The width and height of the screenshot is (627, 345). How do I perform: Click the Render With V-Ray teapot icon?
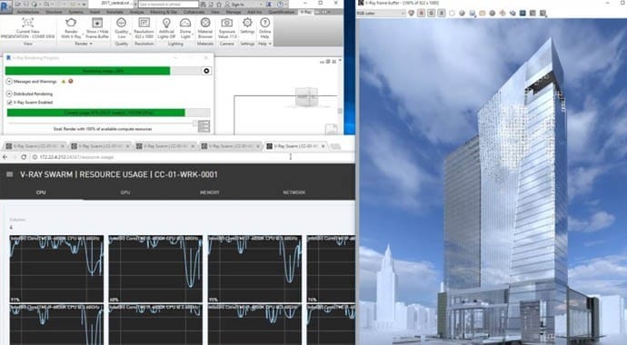pyautogui.click(x=71, y=23)
